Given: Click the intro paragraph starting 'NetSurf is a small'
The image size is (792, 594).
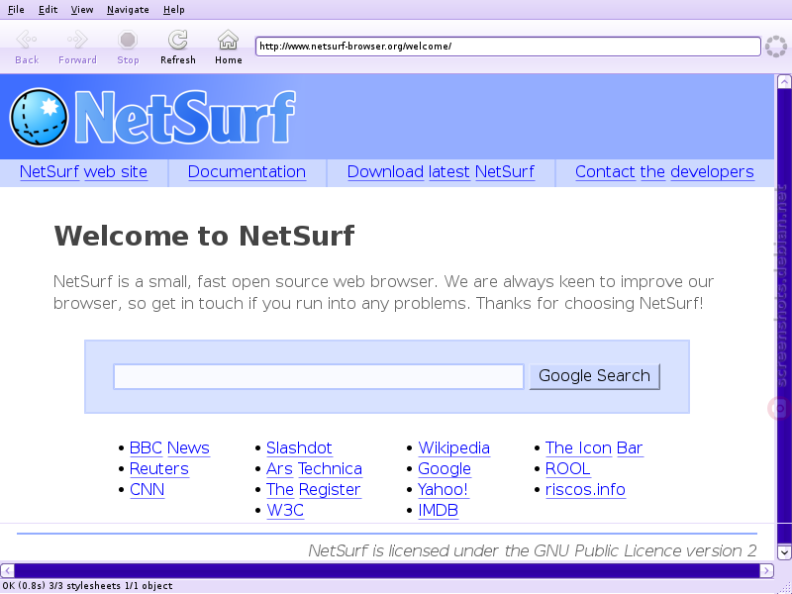Looking at the screenshot, I should 383,292.
